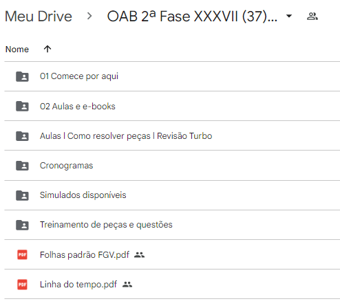This screenshot has height=308, width=340.
Task: Select the Cronogramas folder name
Action: [66, 166]
